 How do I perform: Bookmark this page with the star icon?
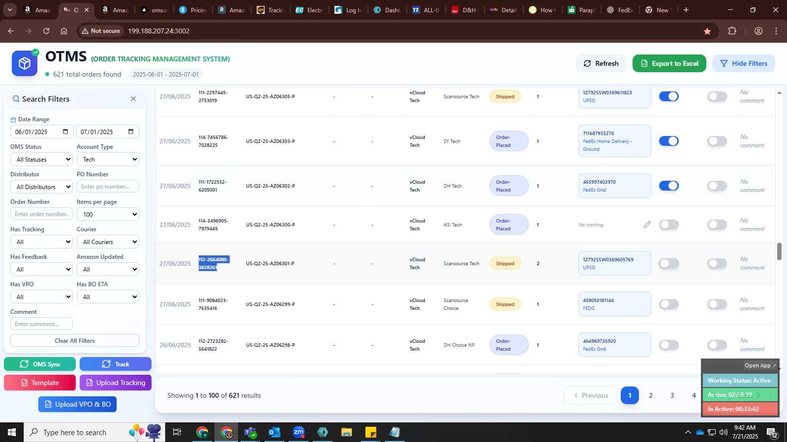[x=707, y=31]
